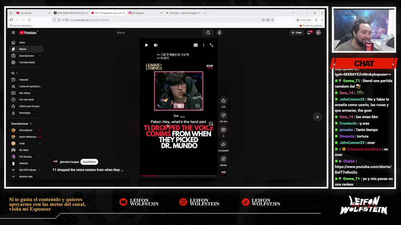This screenshot has height=225, width=401.
Task: Remix this Short
Action: 223,159
